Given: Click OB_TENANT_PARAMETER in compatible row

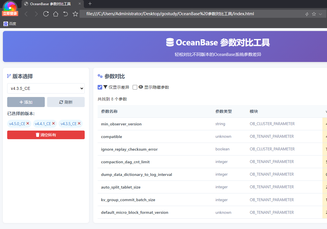Looking at the screenshot, I should coord(272,137).
